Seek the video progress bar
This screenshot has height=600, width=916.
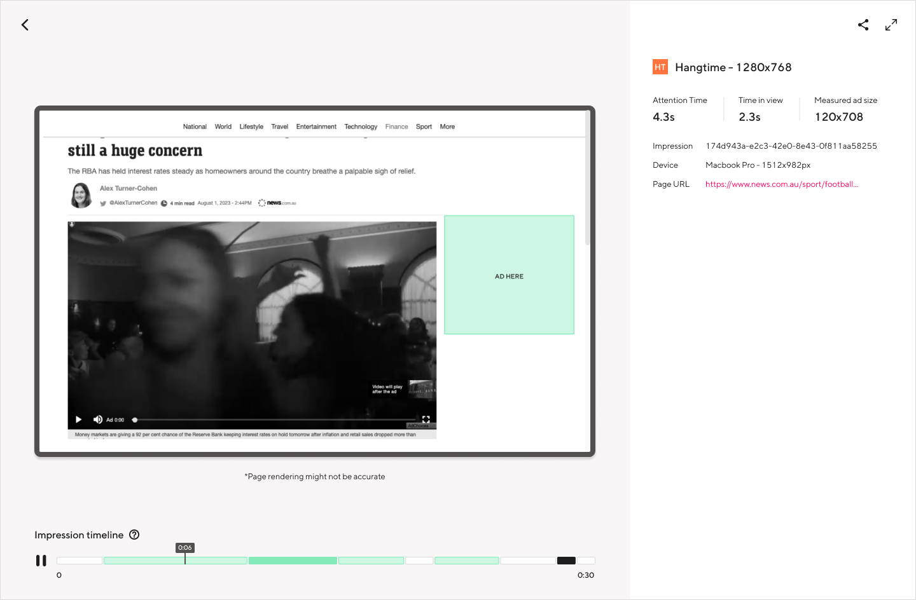click(274, 419)
